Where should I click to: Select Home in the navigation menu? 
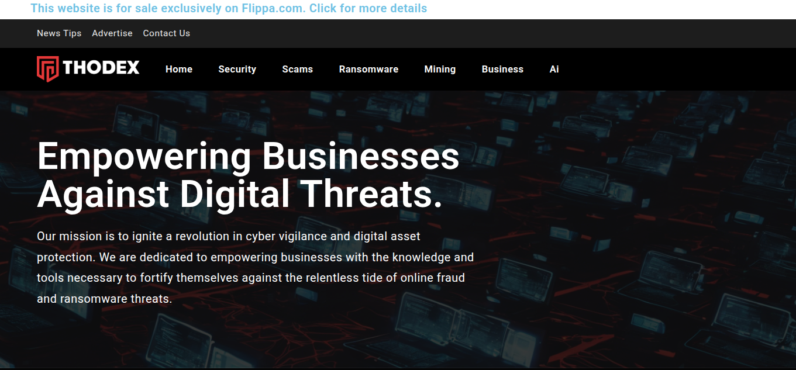179,69
